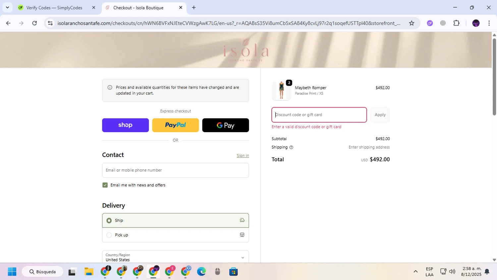The image size is (497, 280).
Task: Open Microsoft Store from taskbar
Action: [234, 272]
